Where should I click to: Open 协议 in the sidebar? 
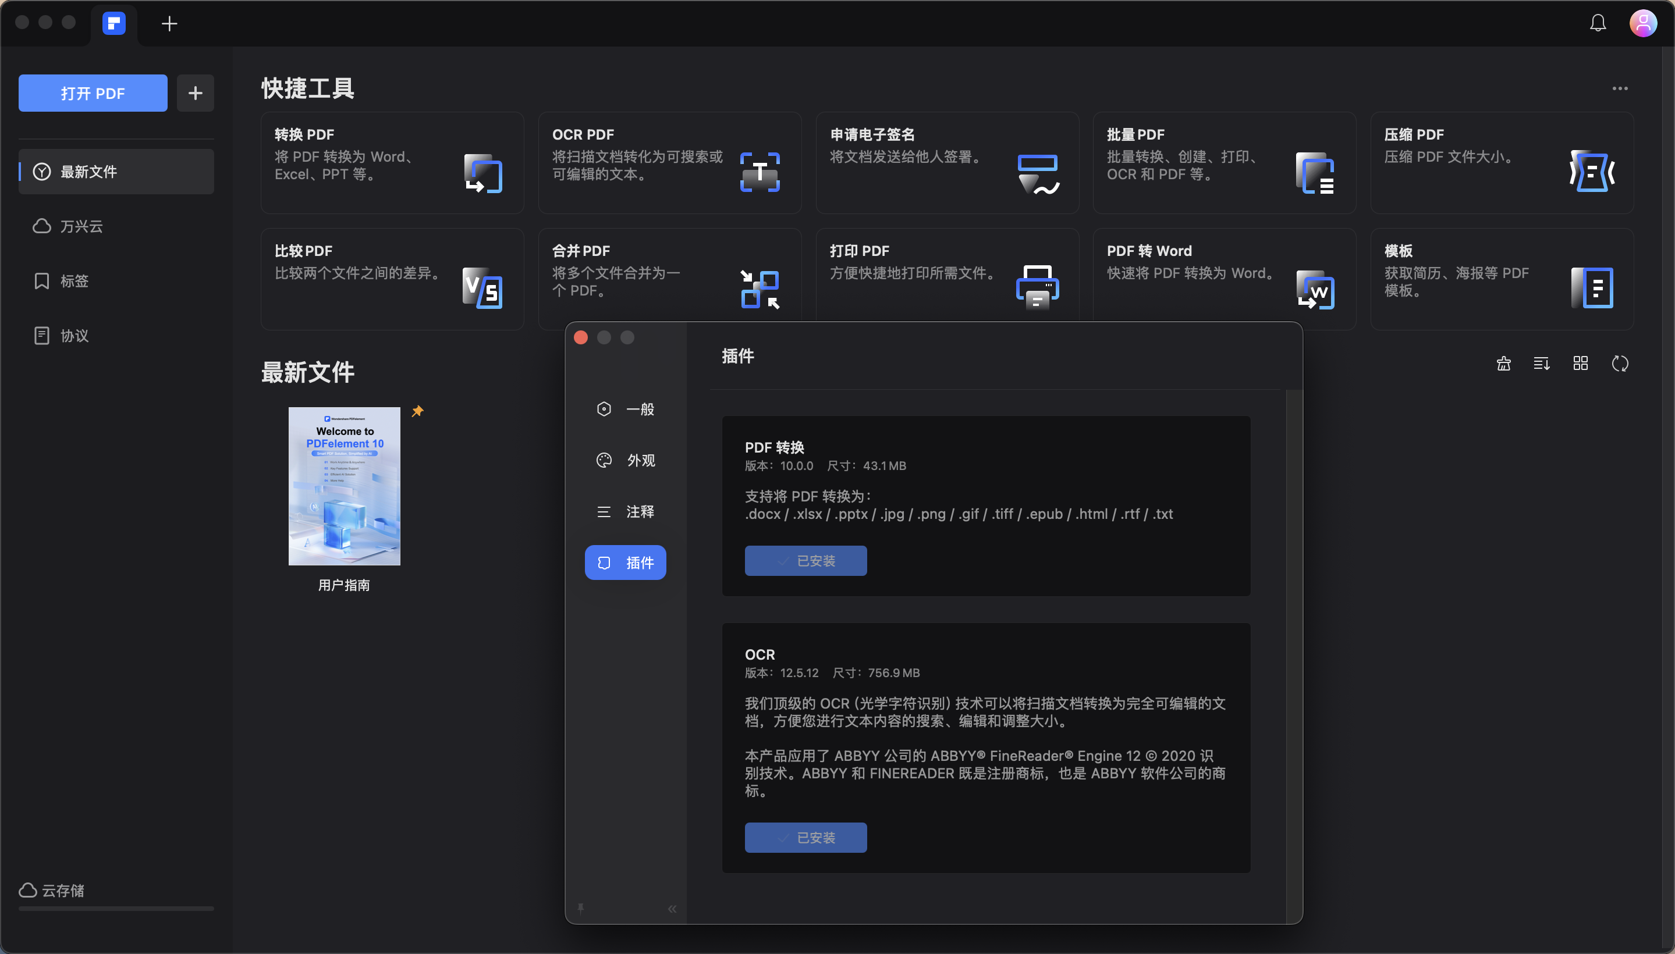pos(116,336)
